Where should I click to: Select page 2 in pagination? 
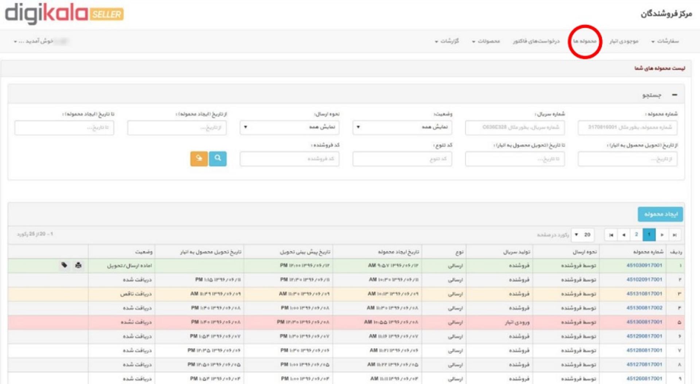pos(637,235)
